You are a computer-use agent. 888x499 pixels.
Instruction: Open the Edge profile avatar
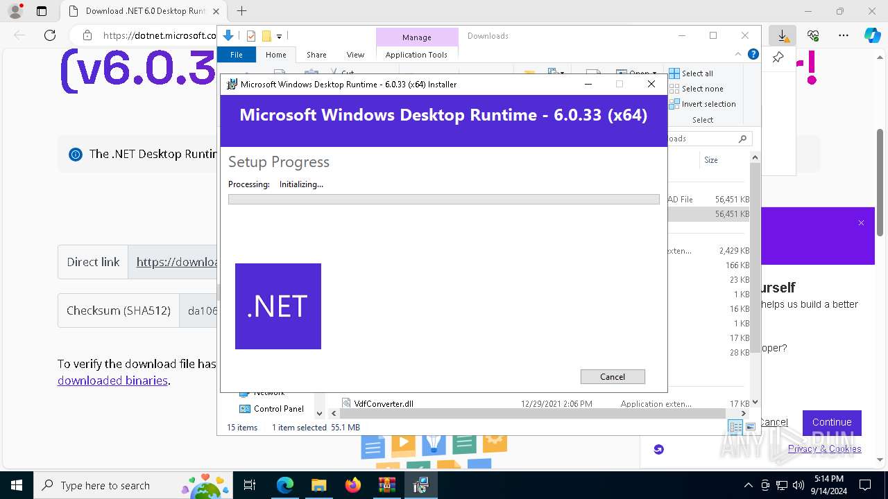[x=15, y=11]
